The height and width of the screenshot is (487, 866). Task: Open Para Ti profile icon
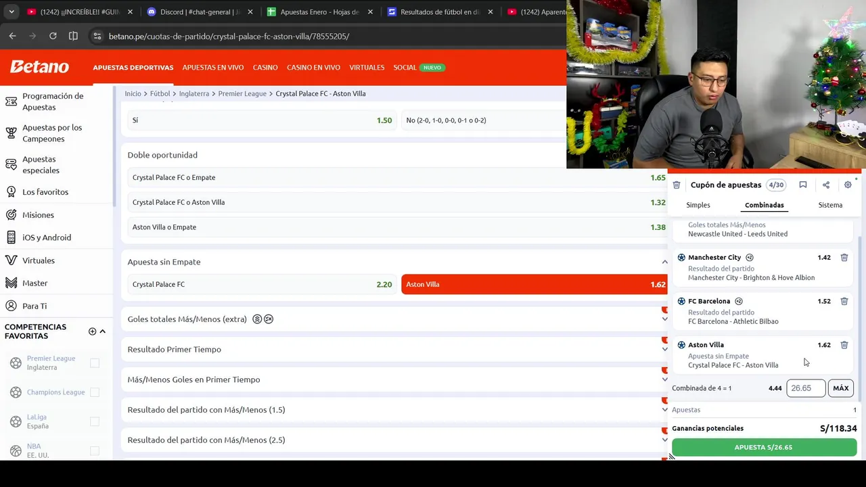(x=11, y=306)
